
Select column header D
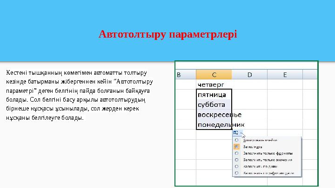point(249,75)
